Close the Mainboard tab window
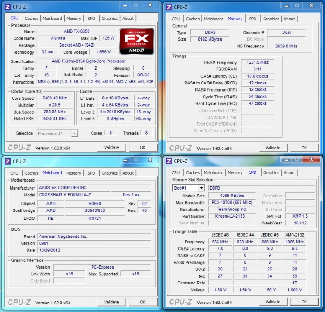Viewport: 325px width, 312px height. click(x=150, y=160)
